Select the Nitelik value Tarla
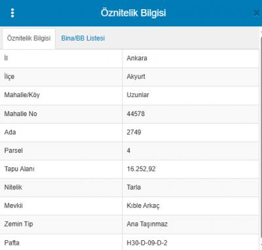Image resolution: width=262 pixels, height=250 pixels. [x=134, y=187]
